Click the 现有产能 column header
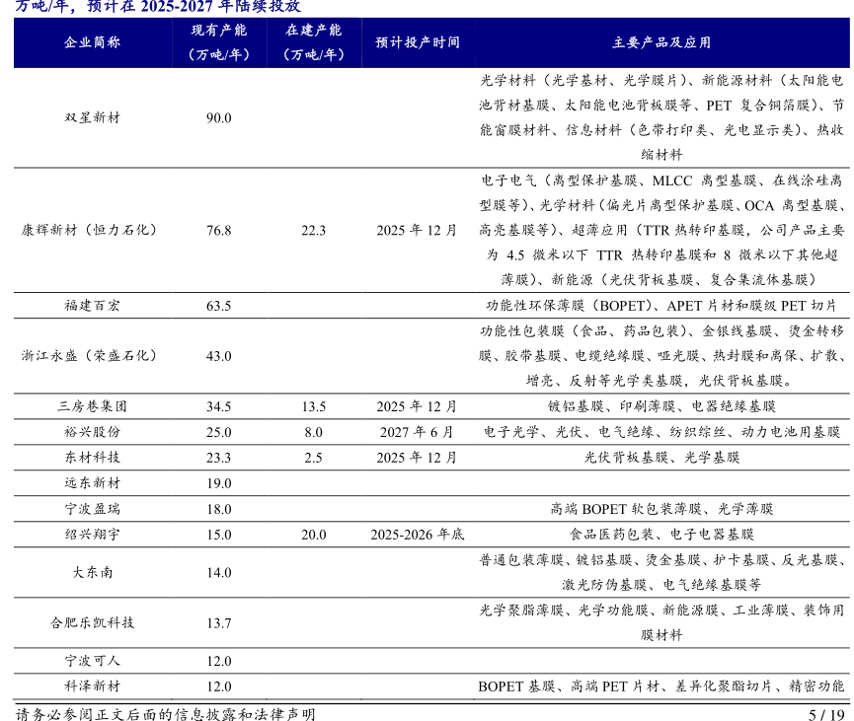 point(218,42)
